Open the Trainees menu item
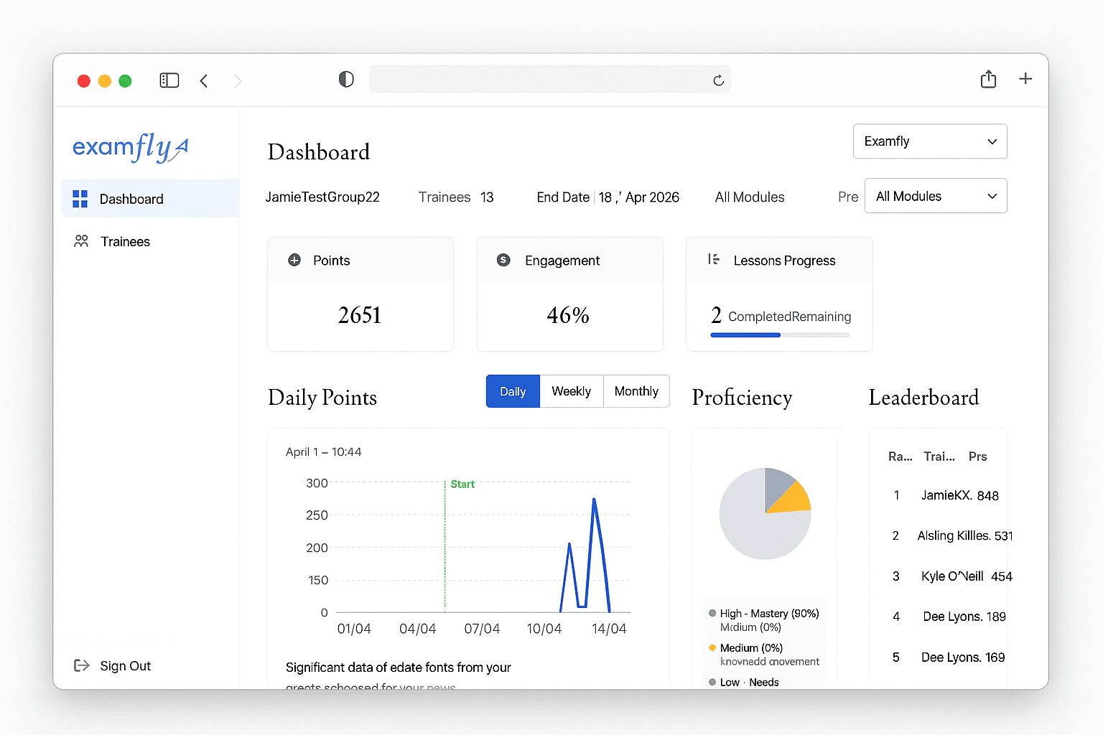 [125, 241]
